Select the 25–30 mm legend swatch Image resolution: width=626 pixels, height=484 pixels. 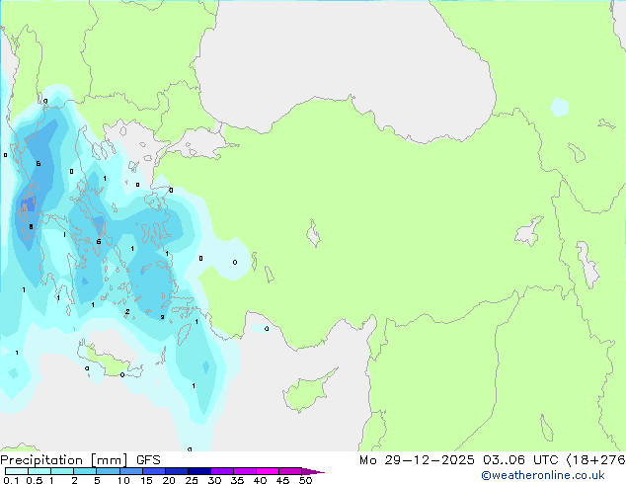198,471
